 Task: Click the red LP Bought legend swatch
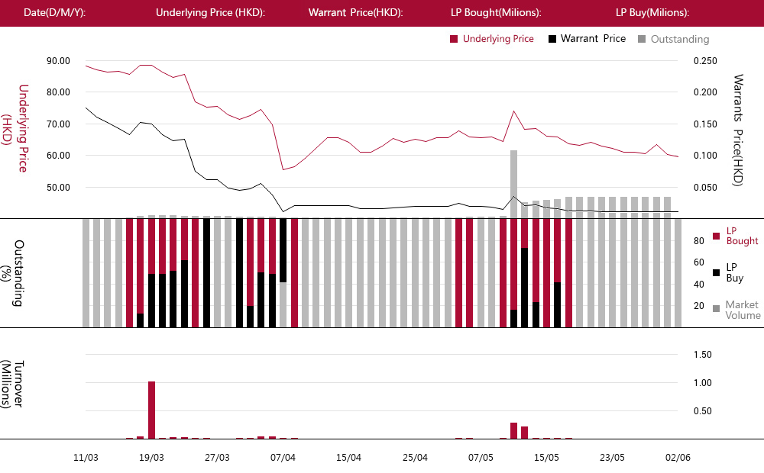717,236
